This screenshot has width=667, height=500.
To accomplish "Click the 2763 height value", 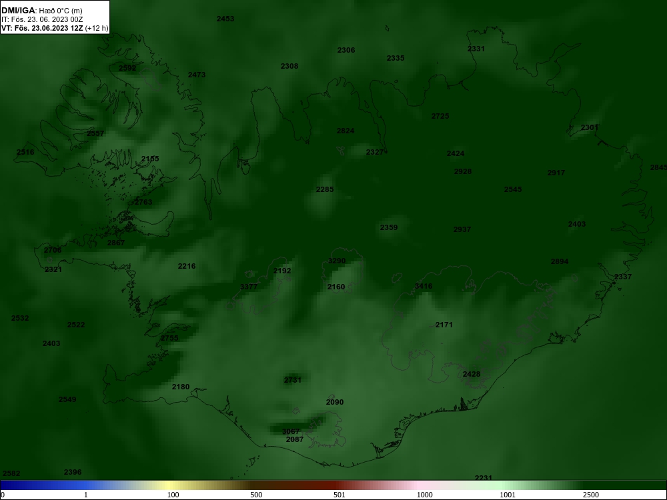I will 143,202.
